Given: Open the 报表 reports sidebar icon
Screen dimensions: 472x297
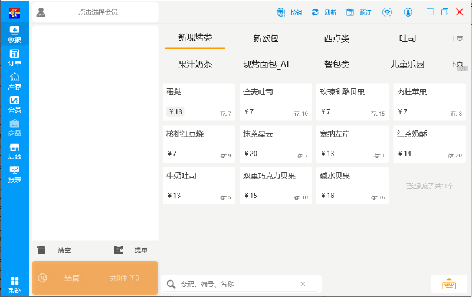Looking at the screenshot, I should click(14, 174).
